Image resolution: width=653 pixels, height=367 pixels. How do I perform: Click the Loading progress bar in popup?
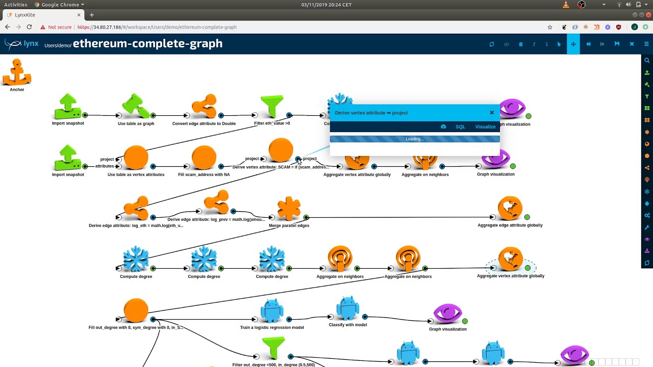(x=415, y=139)
